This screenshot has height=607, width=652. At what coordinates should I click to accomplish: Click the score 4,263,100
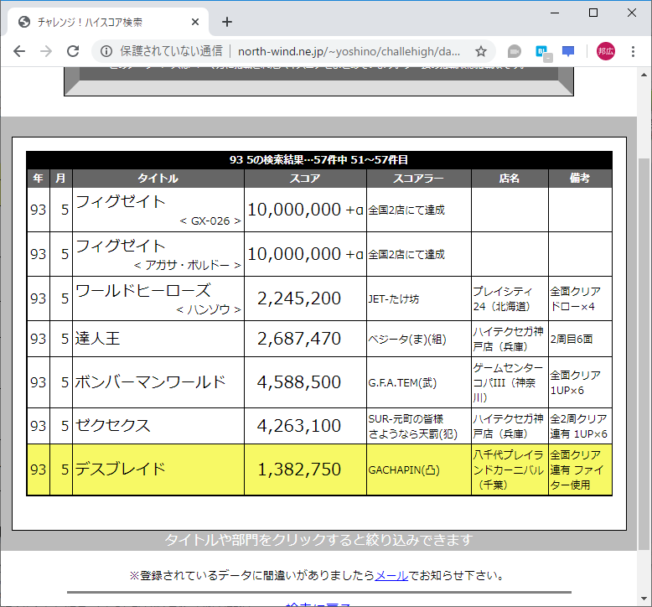(299, 426)
